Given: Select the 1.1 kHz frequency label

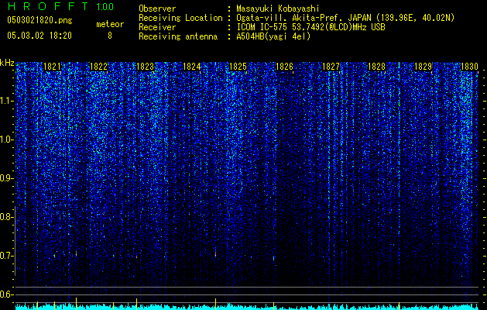Looking at the screenshot, I should (x=5, y=101).
